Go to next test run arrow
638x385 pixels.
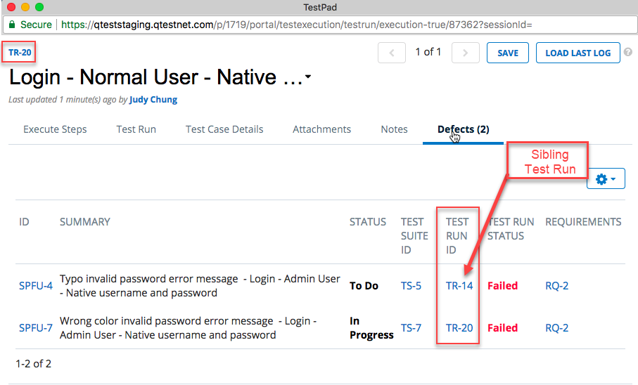coord(466,53)
